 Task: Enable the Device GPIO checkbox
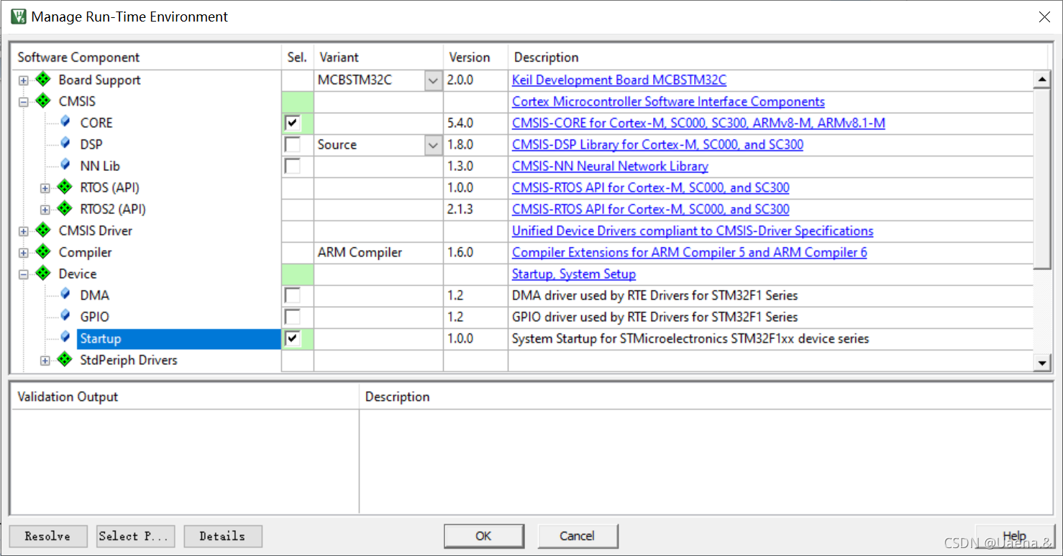293,318
